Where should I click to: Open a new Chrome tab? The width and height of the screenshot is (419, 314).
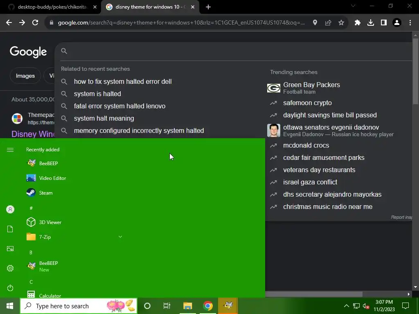[208, 7]
